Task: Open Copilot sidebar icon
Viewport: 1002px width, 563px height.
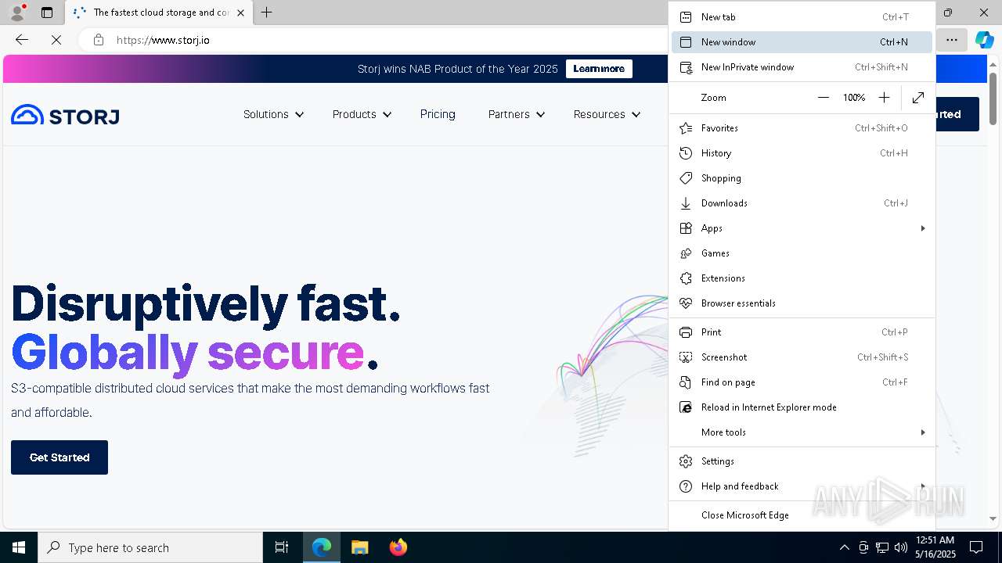Action: [984, 40]
